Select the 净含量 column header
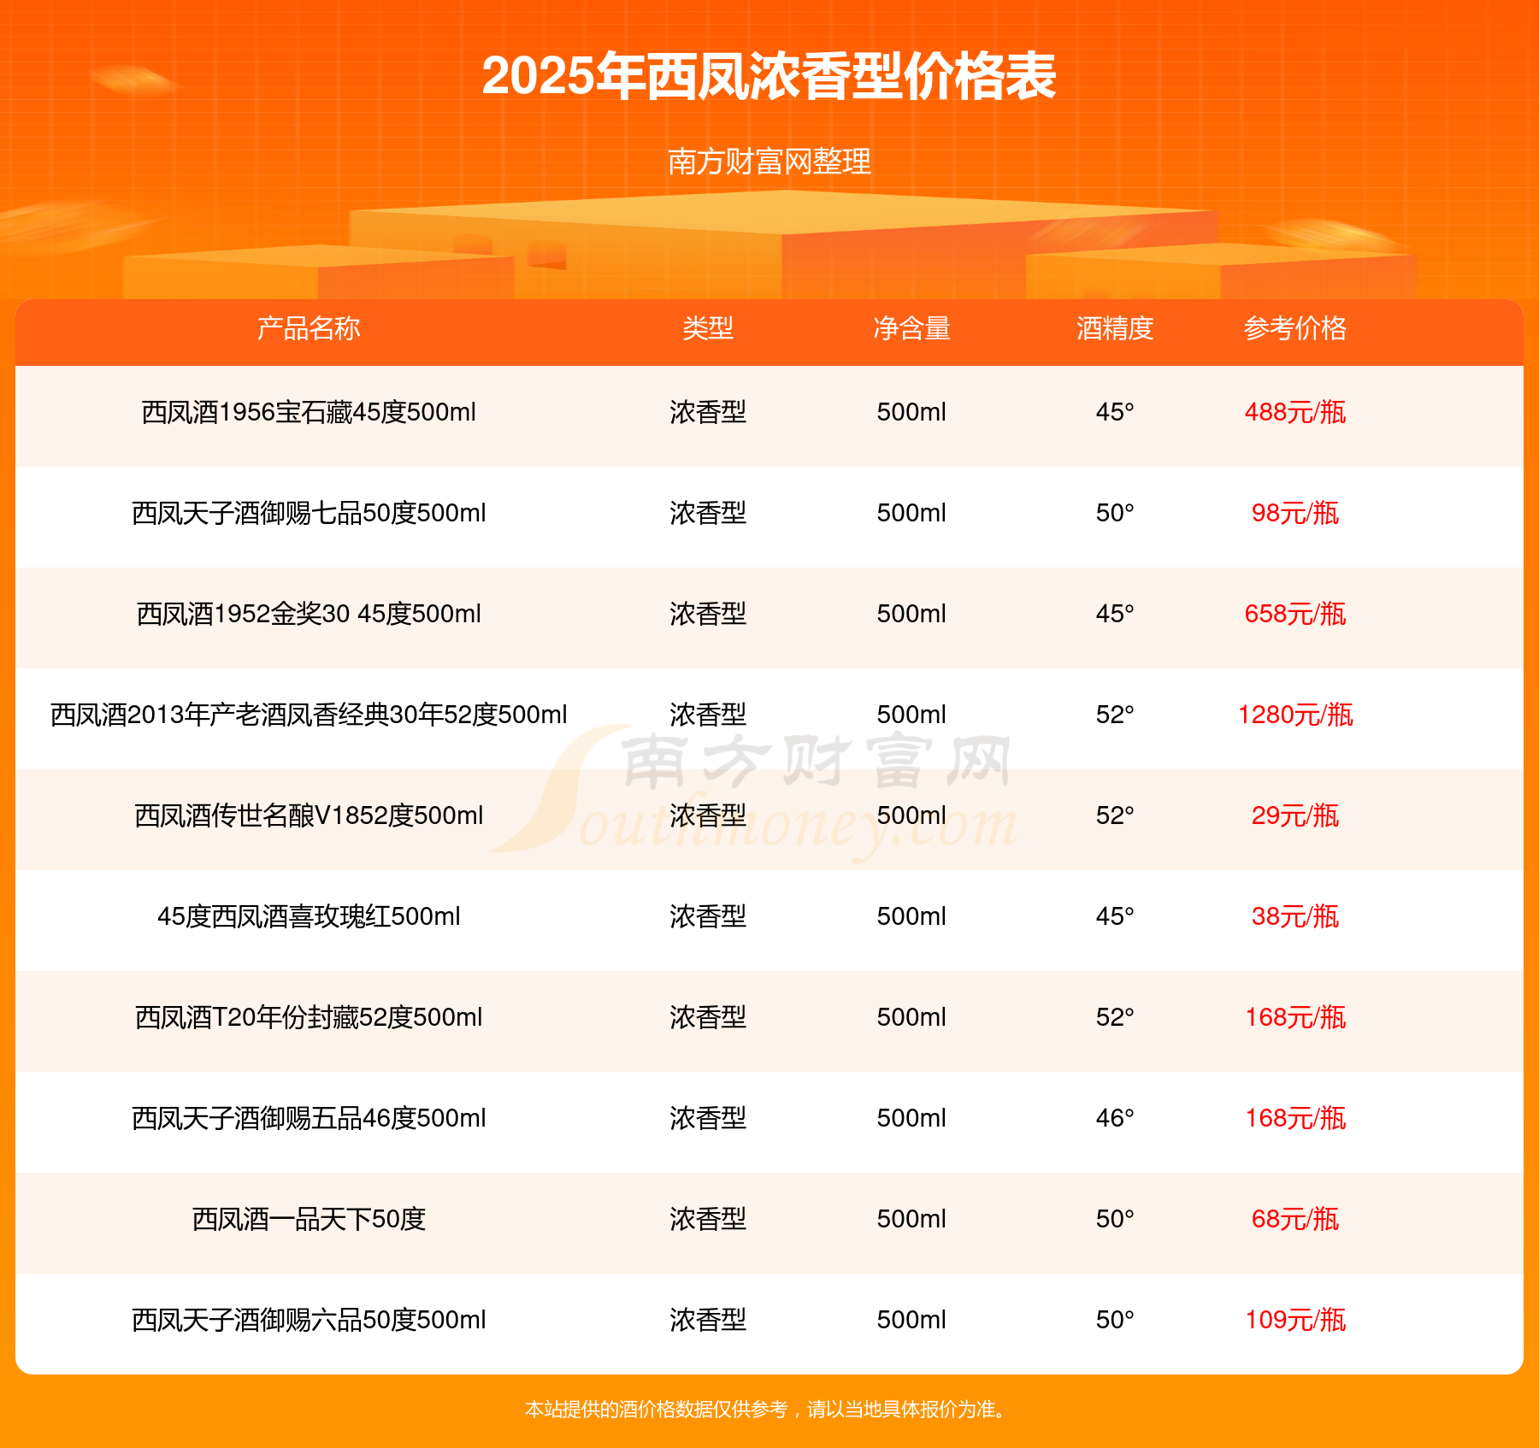Viewport: 1539px width, 1448px height. pyautogui.click(x=911, y=328)
